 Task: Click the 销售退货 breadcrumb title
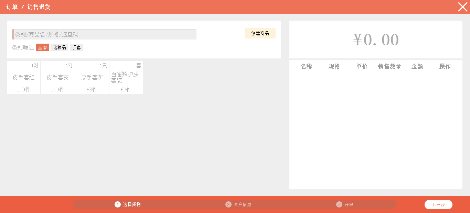[39, 7]
